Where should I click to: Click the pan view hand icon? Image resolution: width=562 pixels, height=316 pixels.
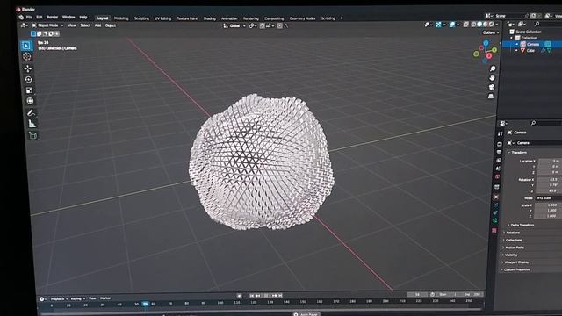[x=492, y=78]
